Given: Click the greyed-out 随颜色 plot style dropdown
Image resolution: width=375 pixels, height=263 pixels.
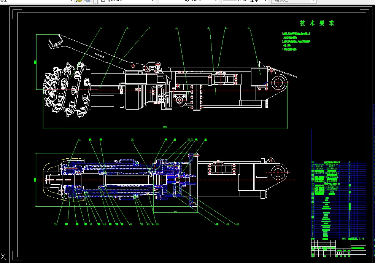Looking at the screenshot, I should pos(294,1).
